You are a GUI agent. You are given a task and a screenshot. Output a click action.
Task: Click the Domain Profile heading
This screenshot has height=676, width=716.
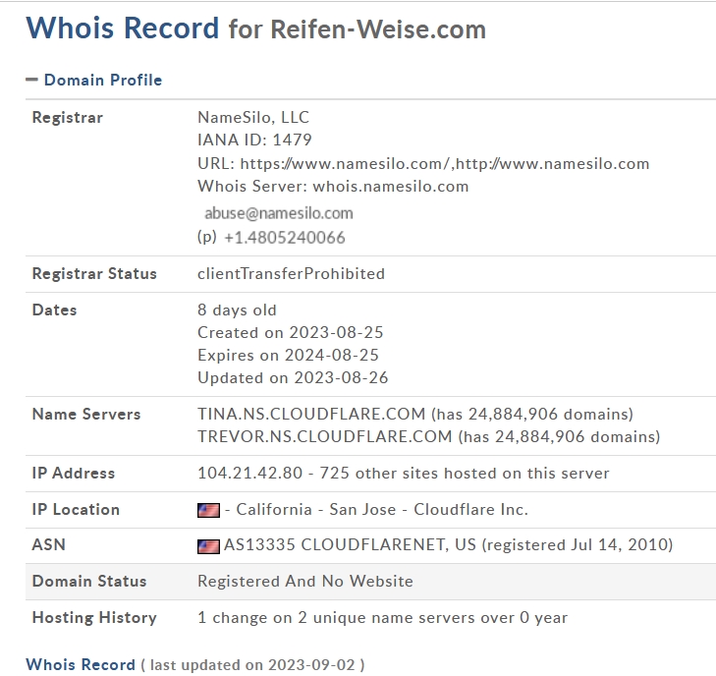click(103, 80)
